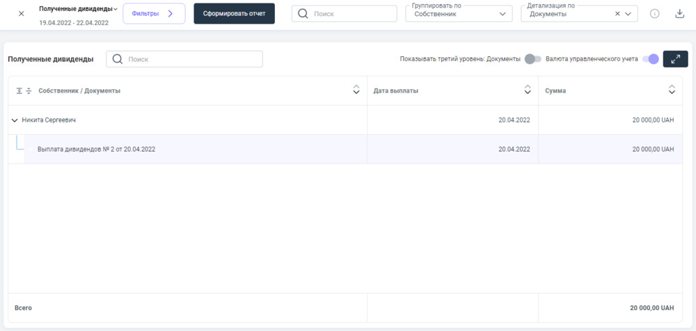The height and width of the screenshot is (331, 696).
Task: Open the Фильтры panel
Action: pyautogui.click(x=154, y=13)
